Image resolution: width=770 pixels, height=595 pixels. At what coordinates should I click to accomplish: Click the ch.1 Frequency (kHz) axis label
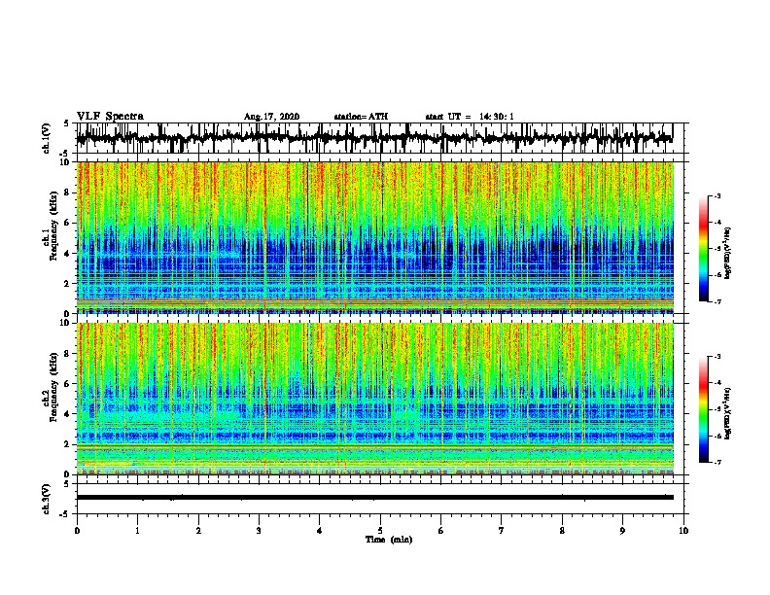[50, 226]
